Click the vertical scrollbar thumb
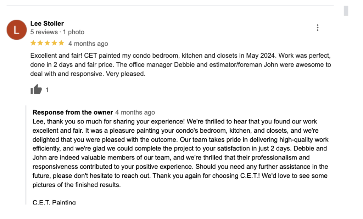This screenshot has width=363, height=219. [346, 11]
